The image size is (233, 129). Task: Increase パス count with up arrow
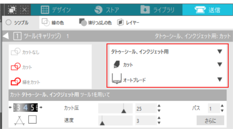[x=222, y=106]
